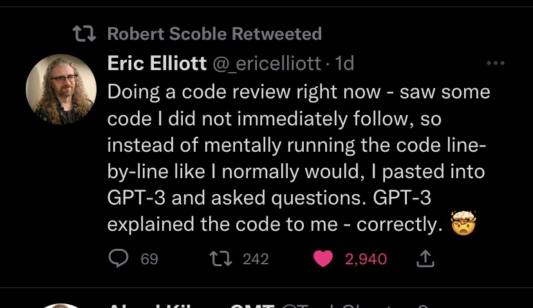Retweet with the arrows icon beside 242
The width and height of the screenshot is (533, 308).
pyautogui.click(x=221, y=258)
